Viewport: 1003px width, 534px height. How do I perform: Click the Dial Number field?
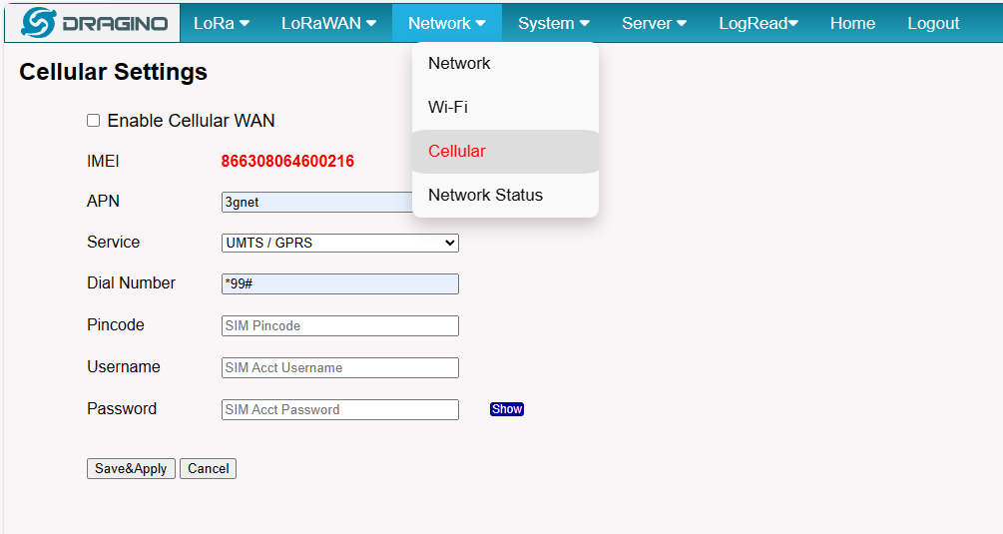(340, 283)
